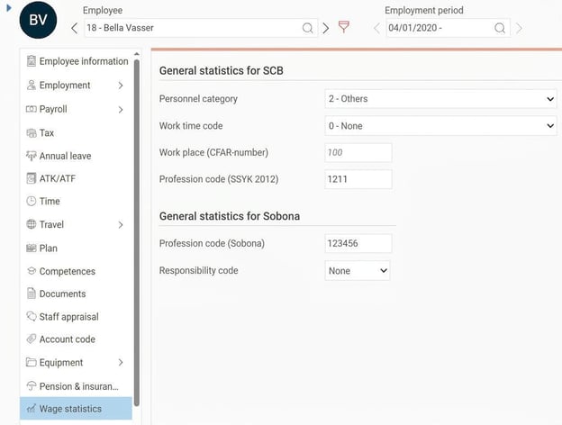Open the ATK/ATF menu item
562x425 pixels.
[76, 178]
